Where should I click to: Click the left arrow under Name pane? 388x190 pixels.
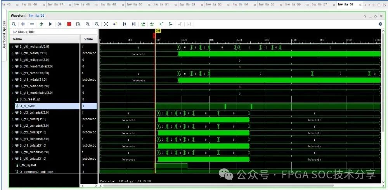[x=83, y=186]
